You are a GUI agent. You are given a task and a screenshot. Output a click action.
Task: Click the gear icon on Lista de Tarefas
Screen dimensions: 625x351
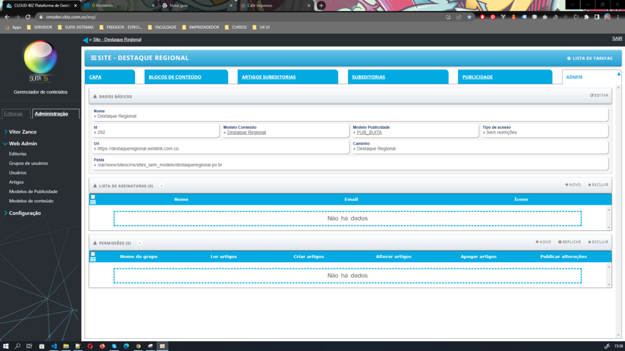[x=569, y=58]
